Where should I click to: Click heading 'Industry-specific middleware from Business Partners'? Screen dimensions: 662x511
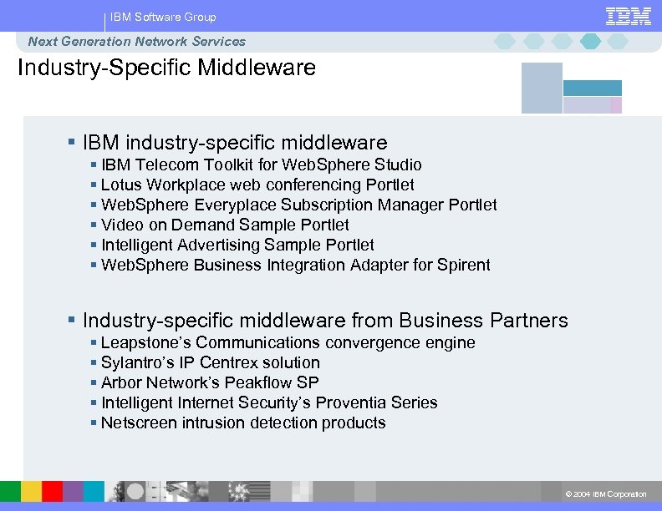[x=325, y=321]
